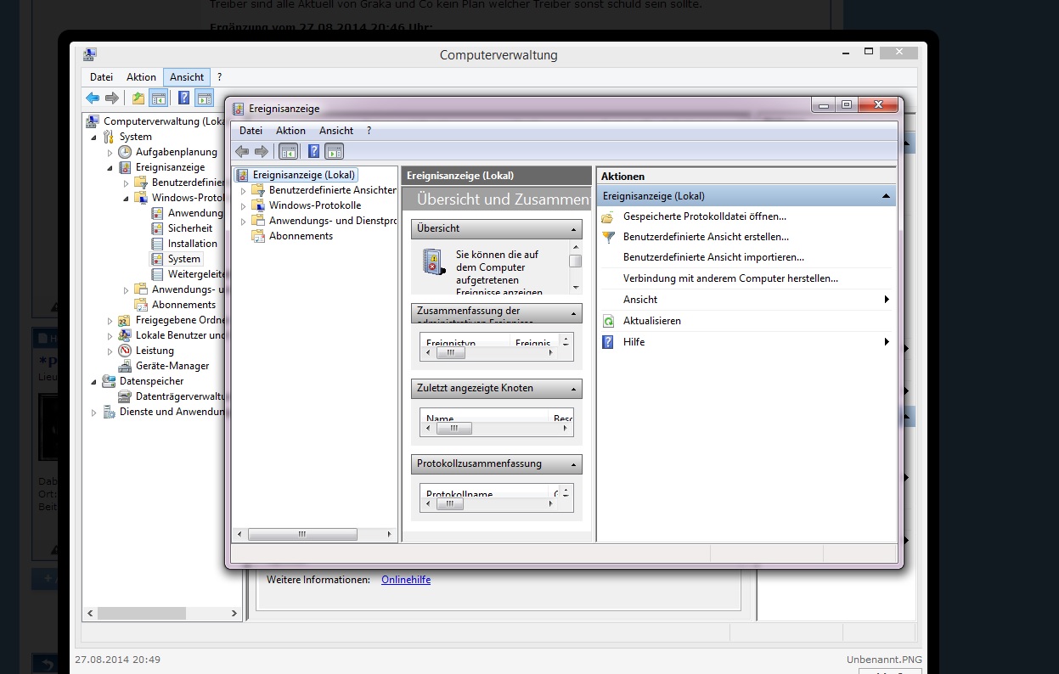The image size is (1059, 674).
Task: Click forward arrow in Computerverwaltung toolbar
Action: point(111,98)
